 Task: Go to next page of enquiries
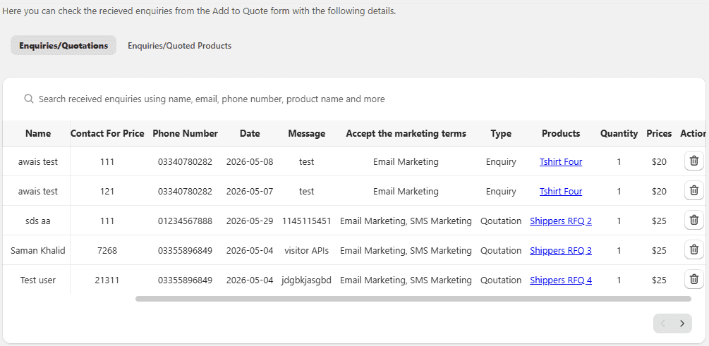(682, 323)
